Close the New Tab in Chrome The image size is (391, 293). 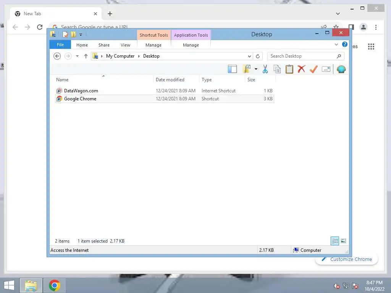[95, 14]
